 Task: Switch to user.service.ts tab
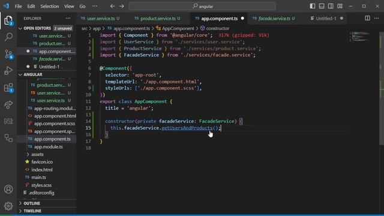pos(101,19)
